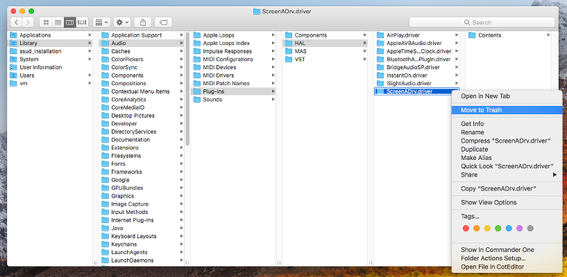The width and height of the screenshot is (567, 277).
Task: Open the arrange items dropdown
Action: click(101, 22)
